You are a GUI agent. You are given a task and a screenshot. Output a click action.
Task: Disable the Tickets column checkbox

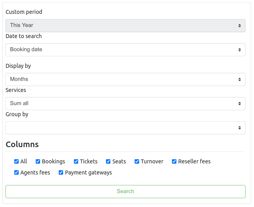76,161
